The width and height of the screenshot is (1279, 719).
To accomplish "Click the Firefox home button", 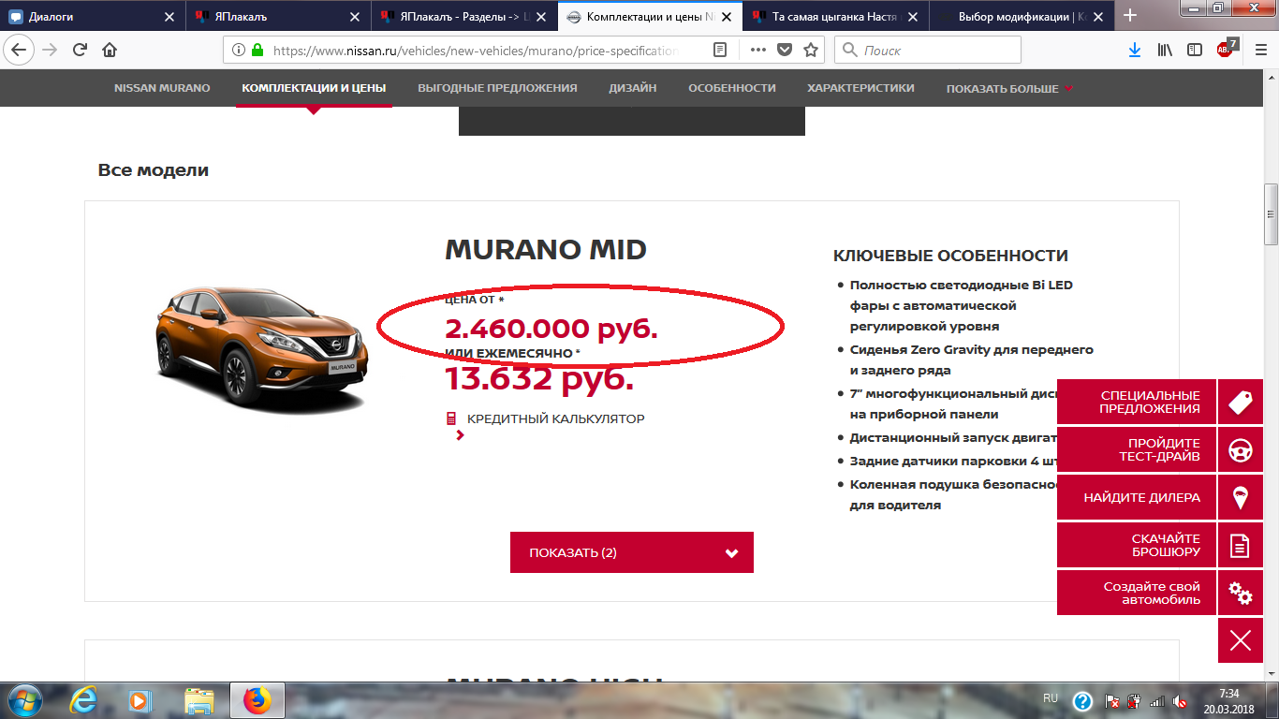I will pyautogui.click(x=110, y=51).
